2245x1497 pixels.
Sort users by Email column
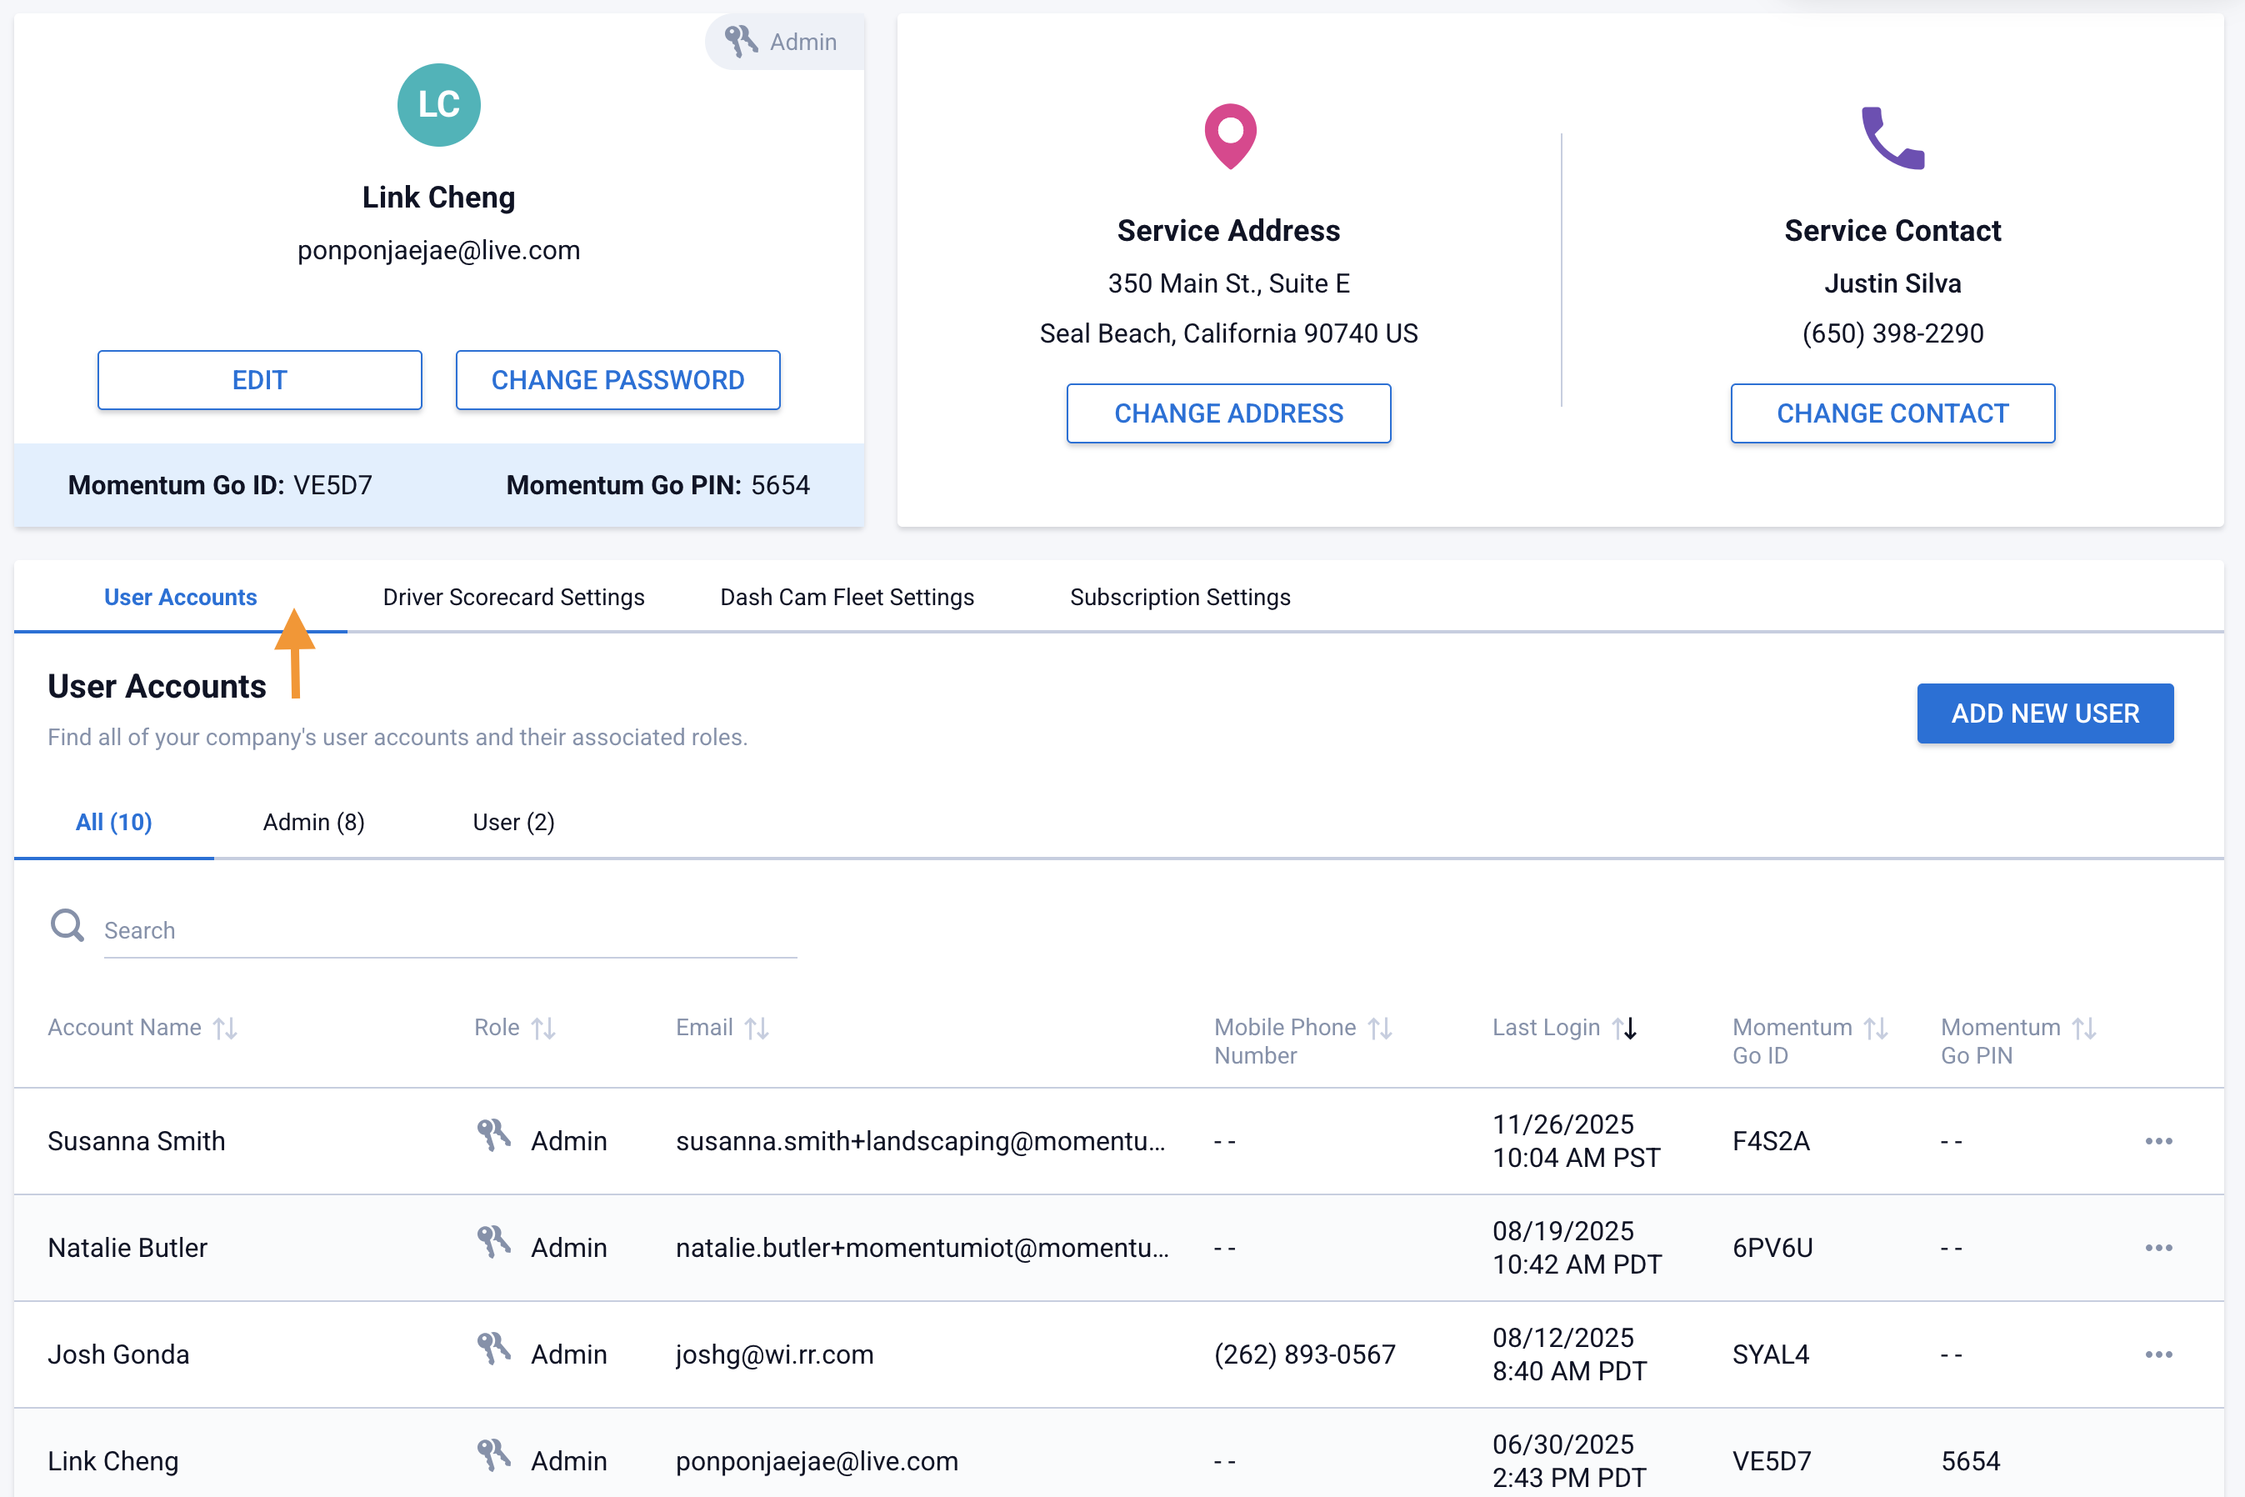click(x=757, y=1029)
